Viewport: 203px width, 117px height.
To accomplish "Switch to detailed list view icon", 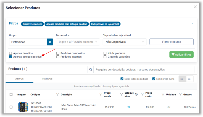I will click(x=182, y=79).
